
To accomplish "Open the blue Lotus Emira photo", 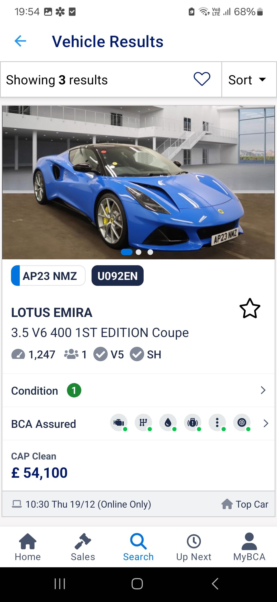I will click(x=138, y=182).
